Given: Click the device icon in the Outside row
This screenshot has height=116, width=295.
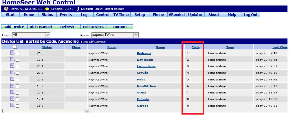Looking at the screenshot, I should click(x=12, y=99).
